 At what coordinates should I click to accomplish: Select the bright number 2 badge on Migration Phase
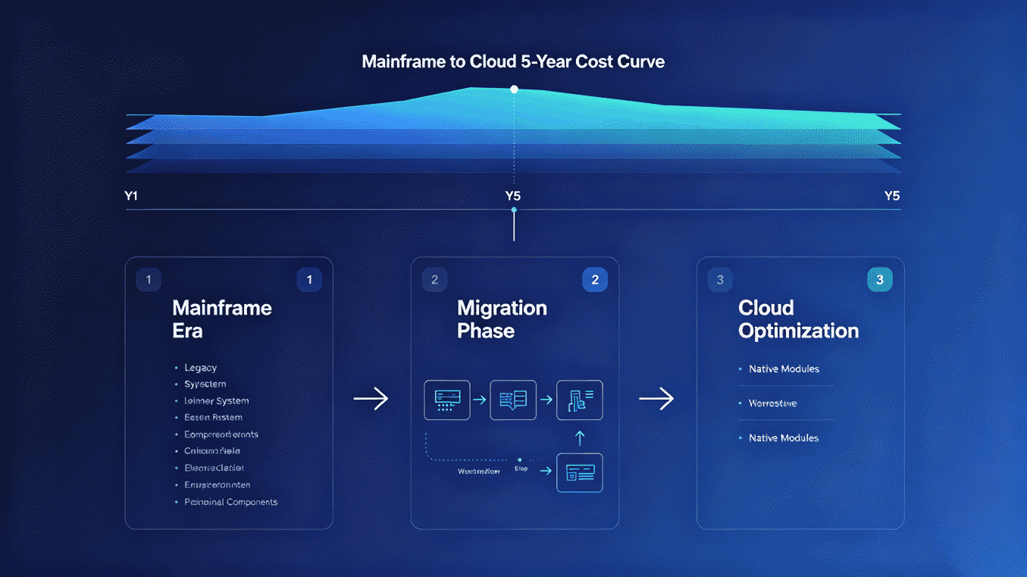coord(595,280)
